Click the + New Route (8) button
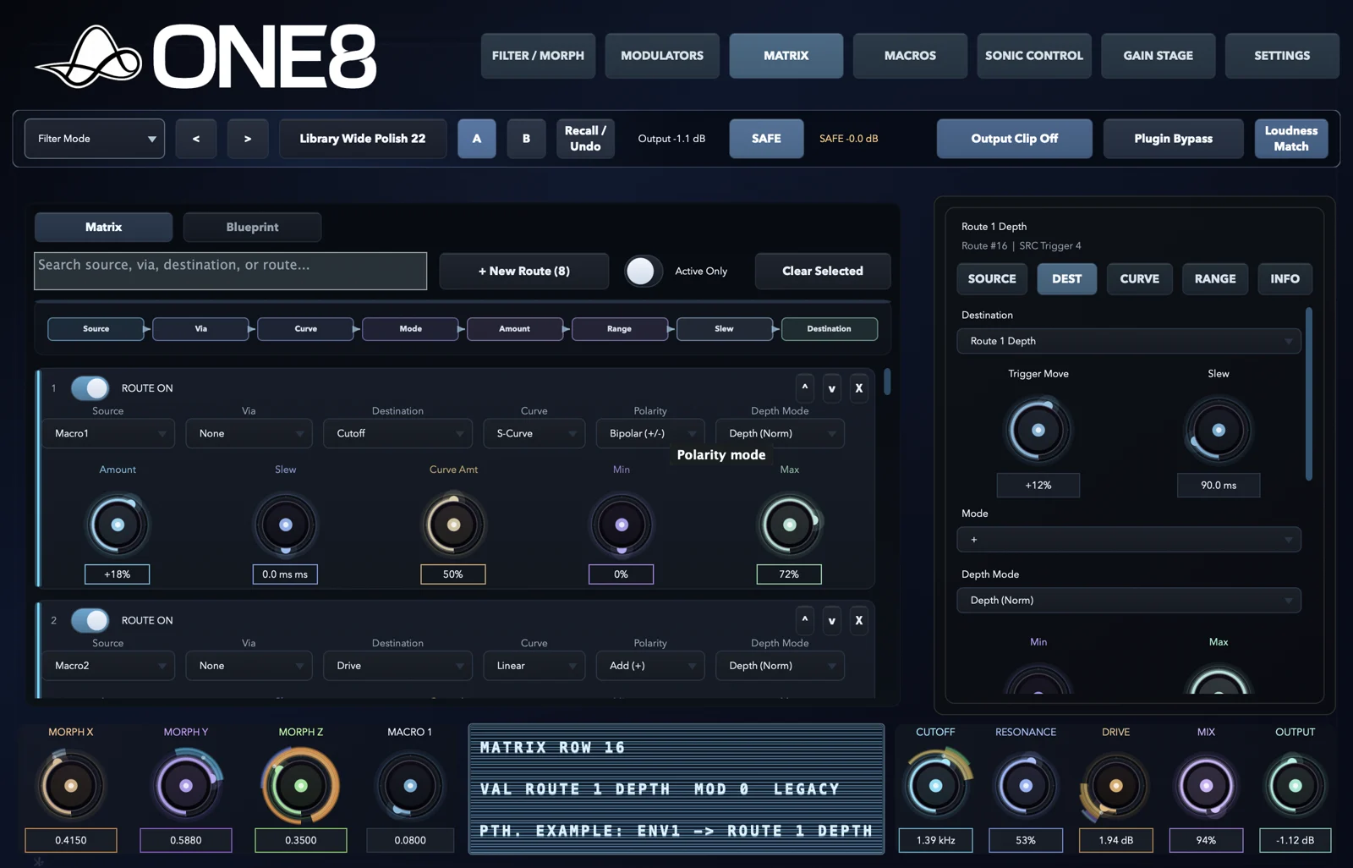Screen dimensions: 1353x868 pyautogui.click(x=524, y=271)
